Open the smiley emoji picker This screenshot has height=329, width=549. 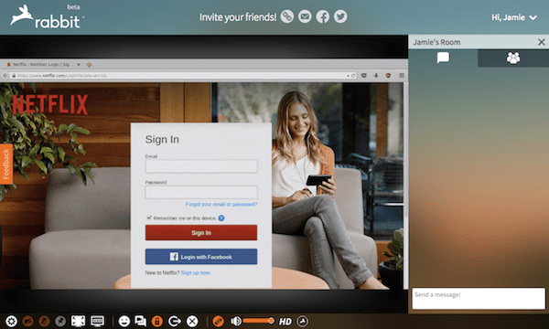click(124, 321)
